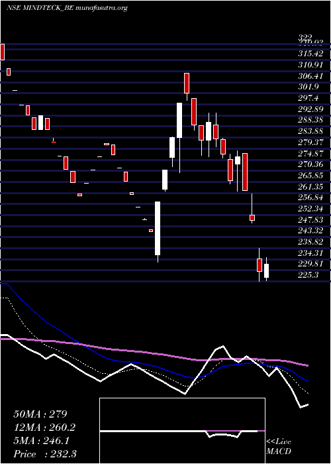Select the 279.37 price level label

click(x=310, y=143)
